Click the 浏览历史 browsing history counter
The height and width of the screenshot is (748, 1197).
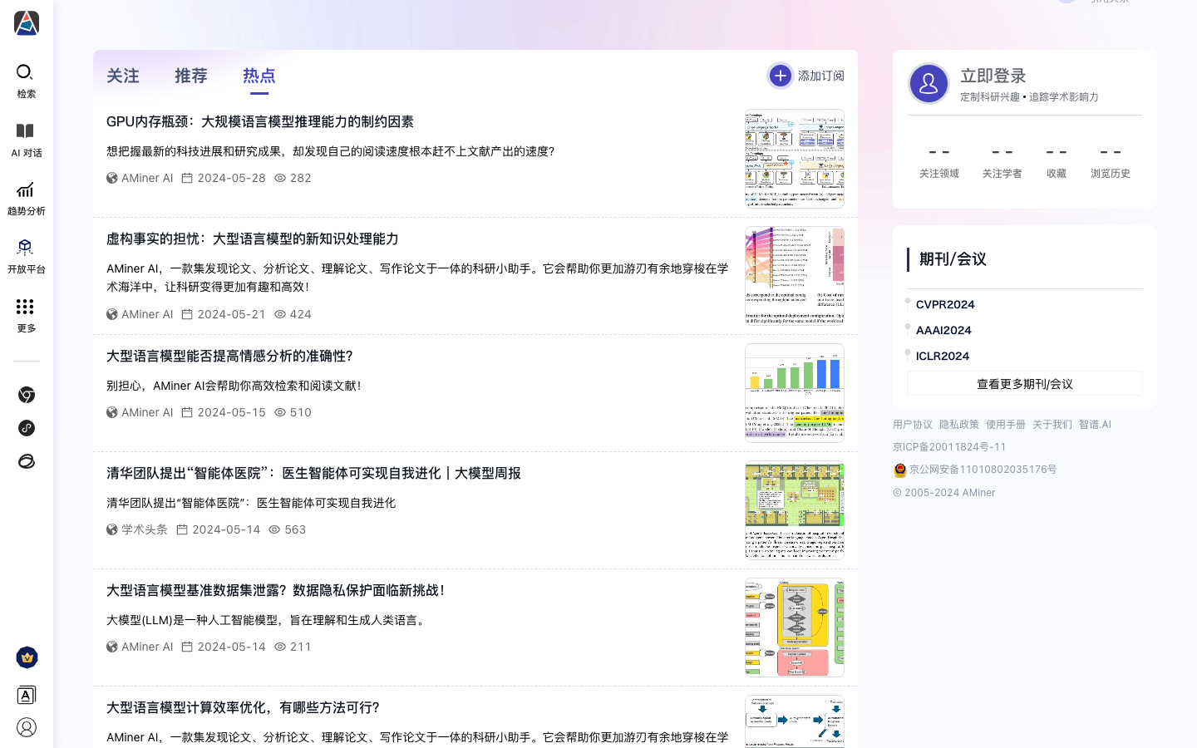pyautogui.click(x=1110, y=162)
